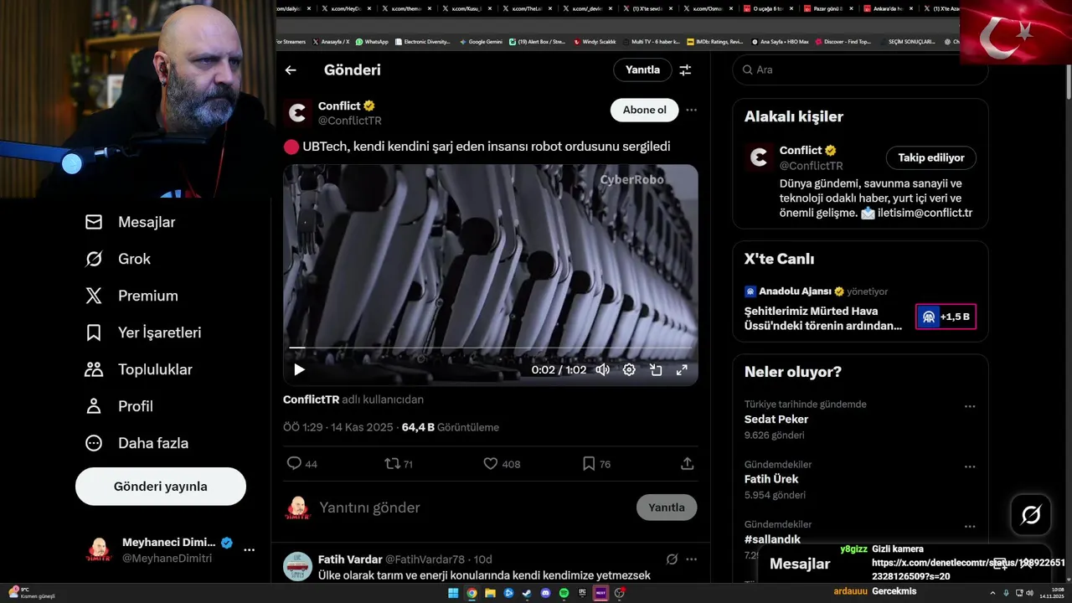Click the Yanıtla button at the top

point(642,70)
